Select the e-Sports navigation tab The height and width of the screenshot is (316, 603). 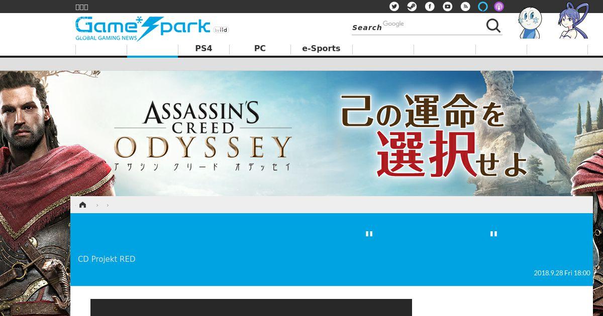(321, 49)
